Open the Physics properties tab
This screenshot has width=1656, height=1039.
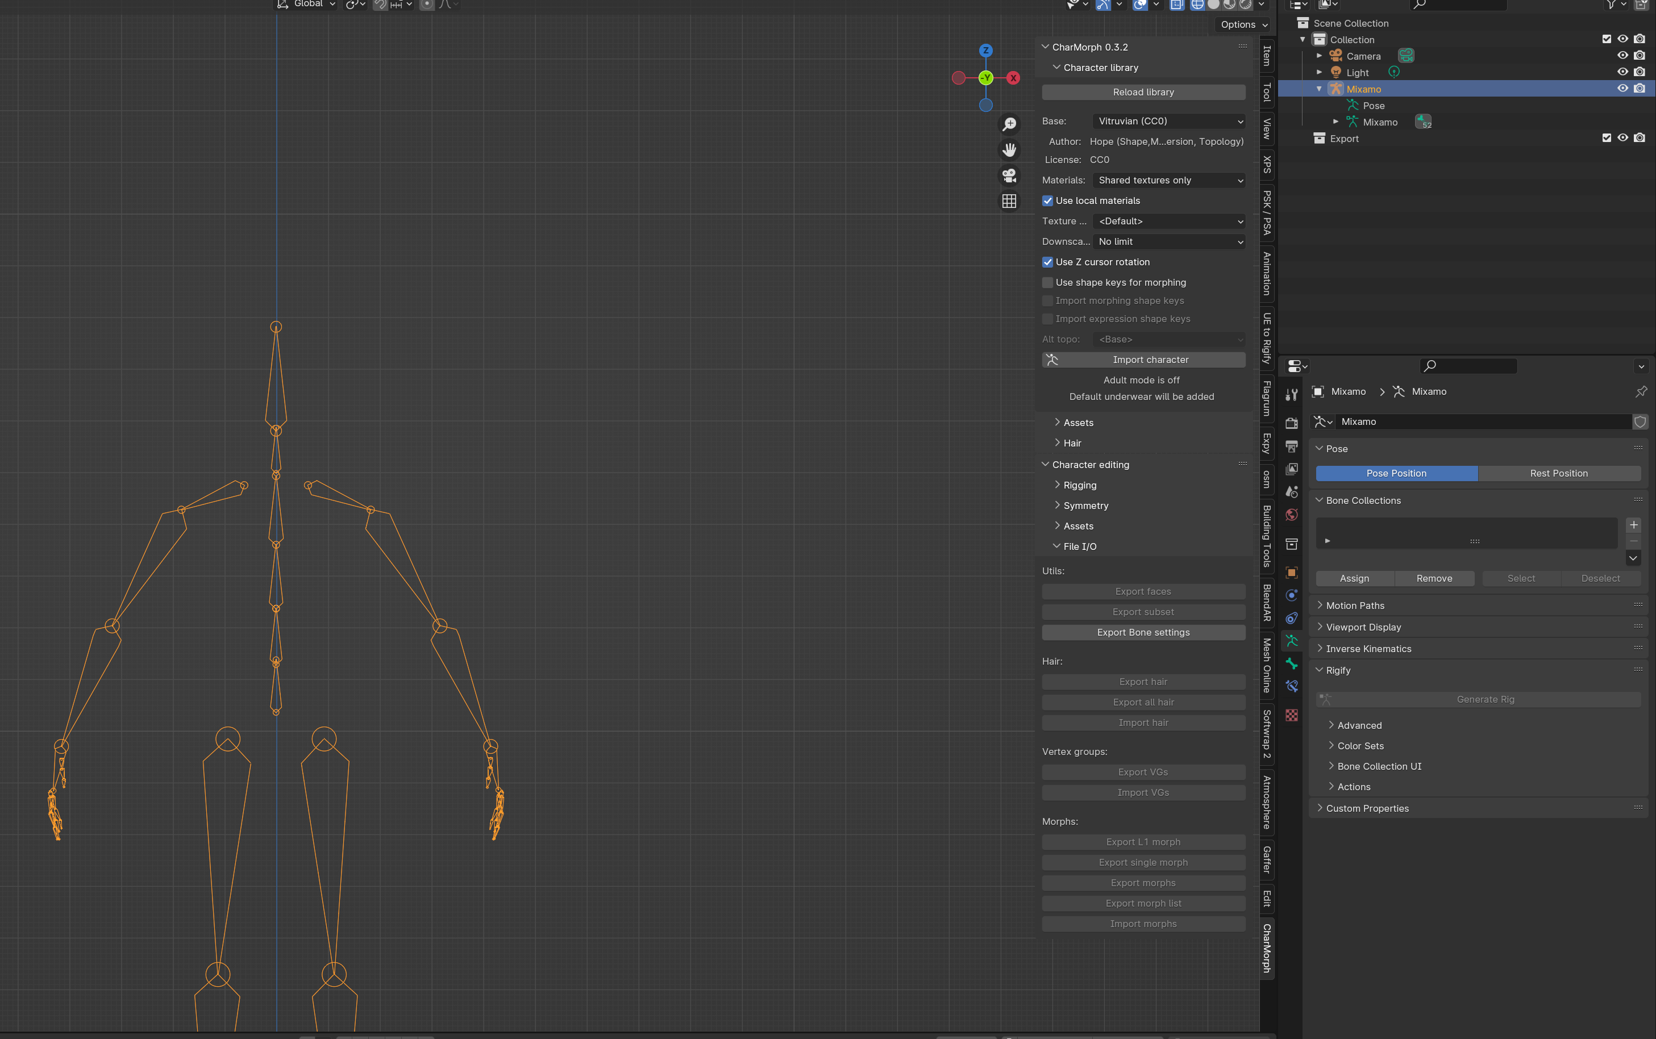pos(1292,595)
